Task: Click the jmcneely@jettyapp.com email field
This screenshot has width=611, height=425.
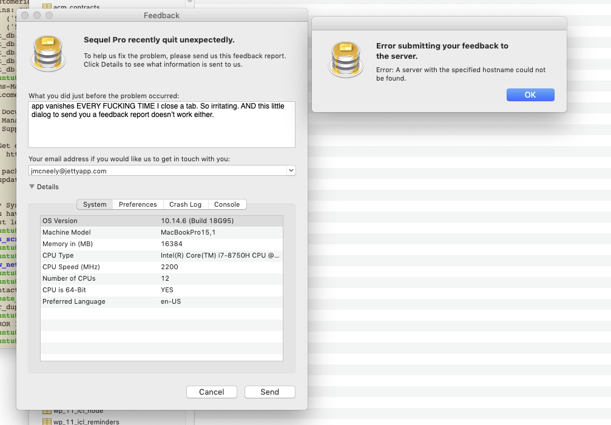Action: coord(152,170)
